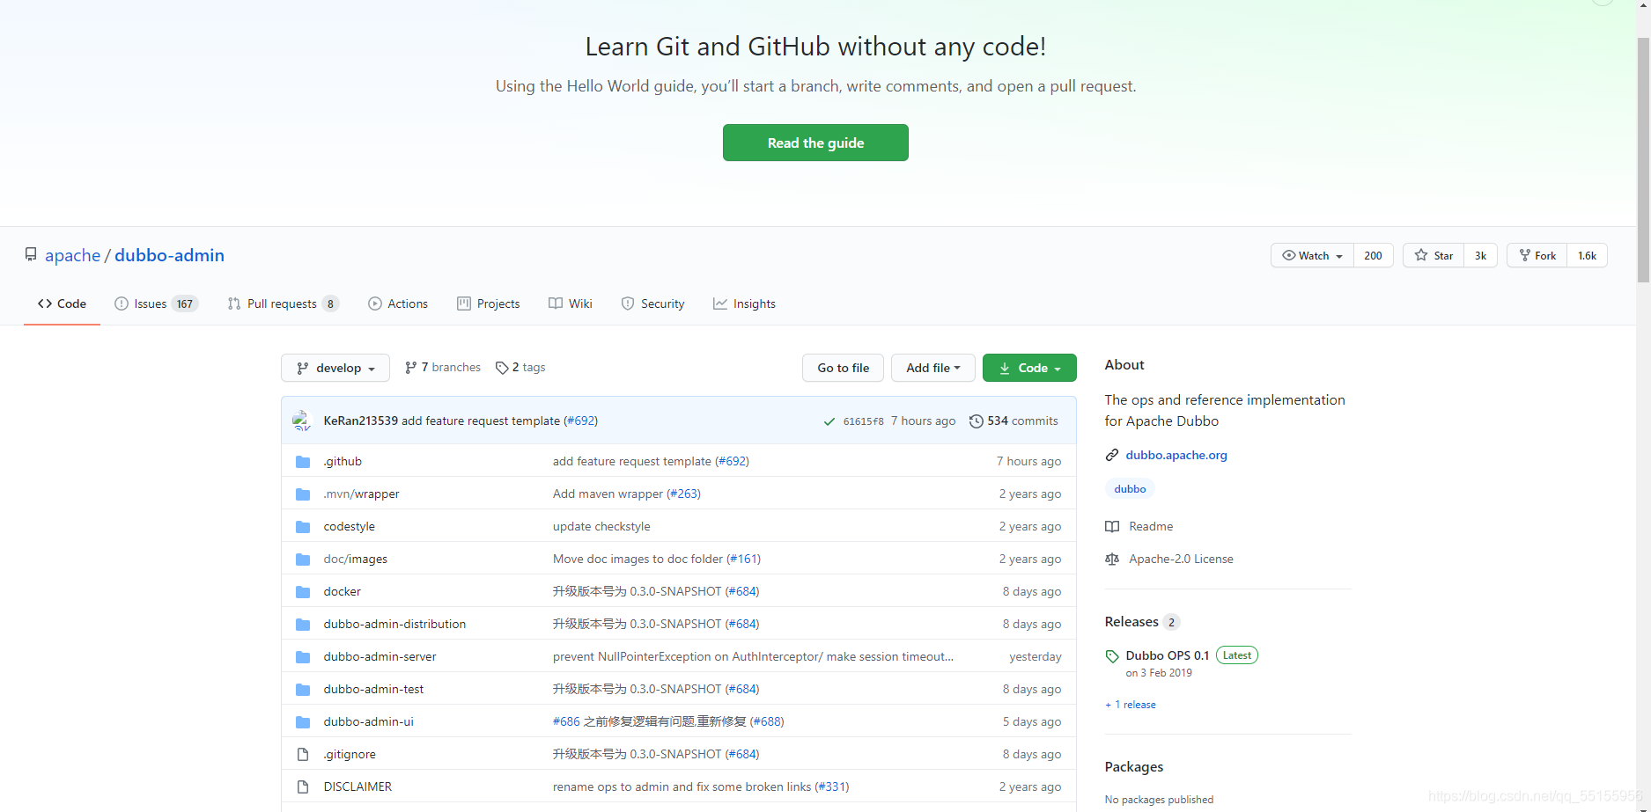1651x812 pixels.
Task: Open the apache organization link
Action: click(73, 255)
